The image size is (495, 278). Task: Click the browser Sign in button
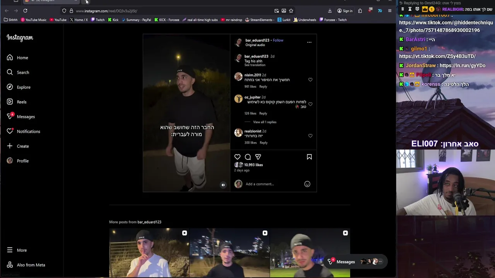(345, 11)
